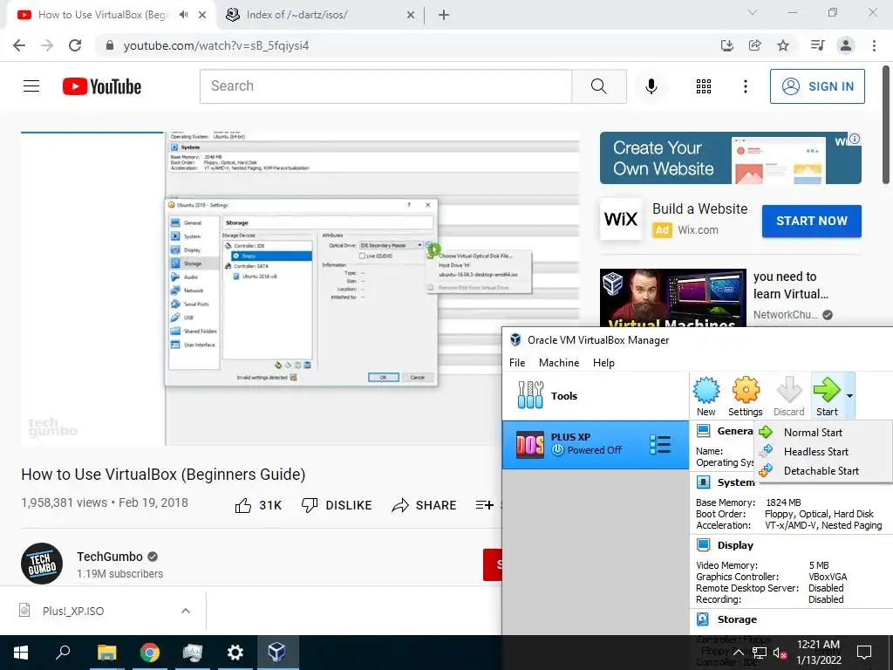Open the media control icon in Chrome
Viewport: 893px width, 670px height.
coord(817,45)
